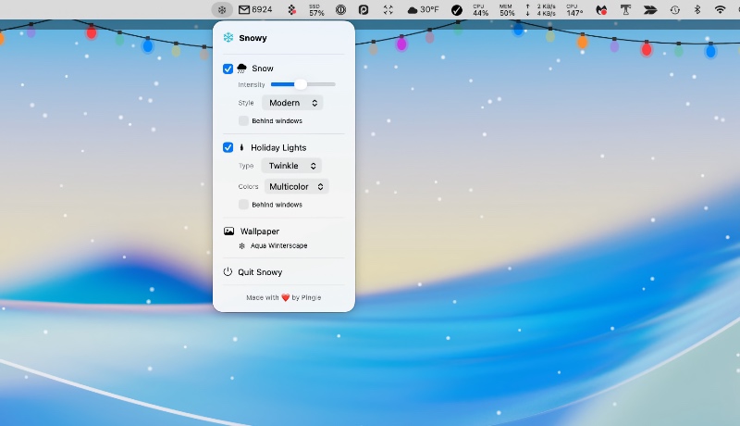Click the SSD 57% disk indicator

pyautogui.click(x=316, y=10)
